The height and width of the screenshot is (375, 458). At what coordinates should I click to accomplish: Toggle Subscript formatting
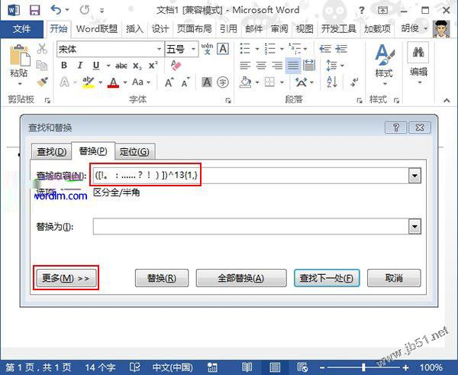[x=137, y=66]
